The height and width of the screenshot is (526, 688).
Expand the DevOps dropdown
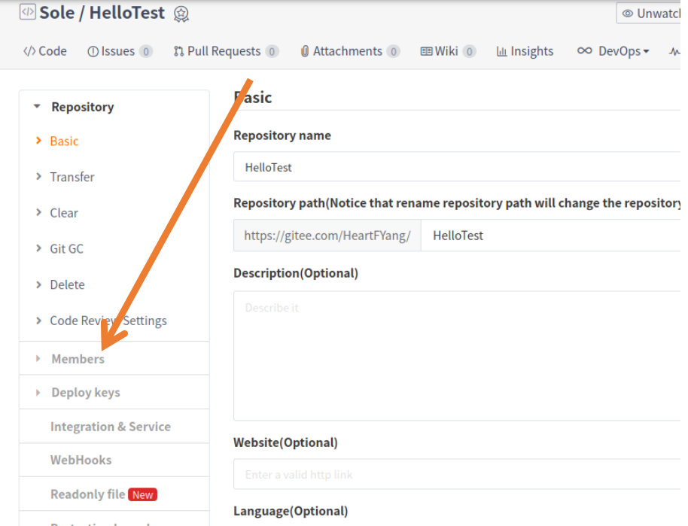[611, 50]
